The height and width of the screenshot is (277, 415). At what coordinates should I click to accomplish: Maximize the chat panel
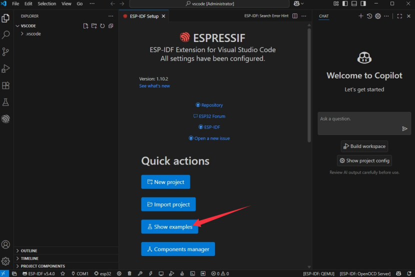pos(399,16)
